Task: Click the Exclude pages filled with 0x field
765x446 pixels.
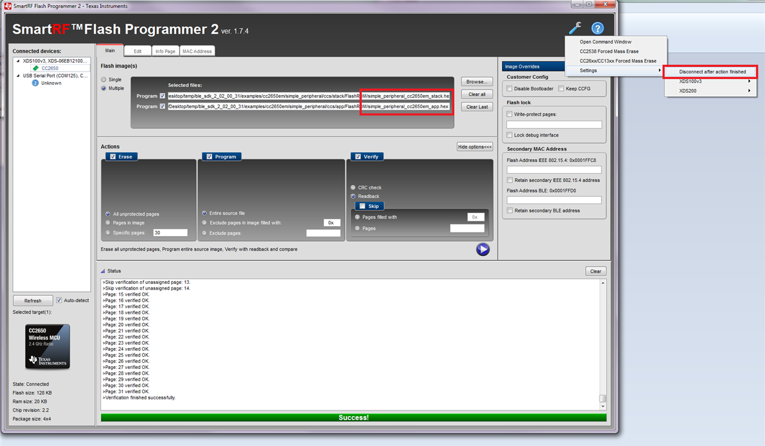Action: click(332, 222)
